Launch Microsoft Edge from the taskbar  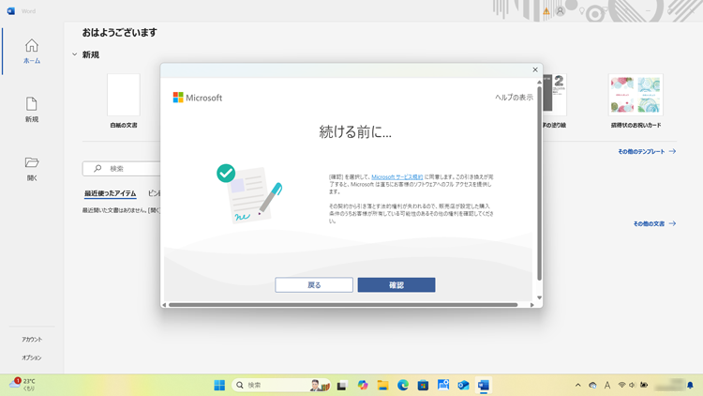[x=403, y=385]
